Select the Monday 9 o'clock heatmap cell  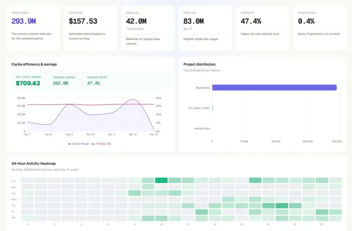tap(148, 186)
